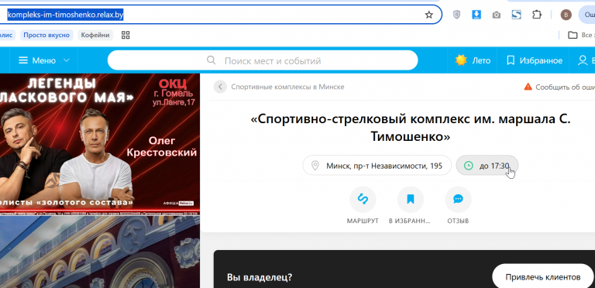Click the user account icon in header
Viewport: 595px width, 288px height.
click(583, 60)
